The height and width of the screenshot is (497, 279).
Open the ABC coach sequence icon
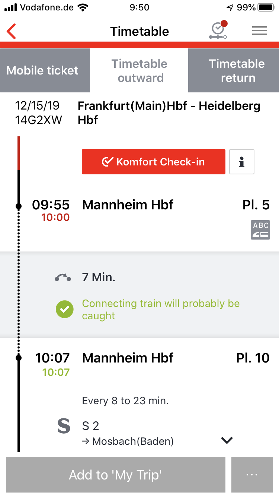click(260, 229)
